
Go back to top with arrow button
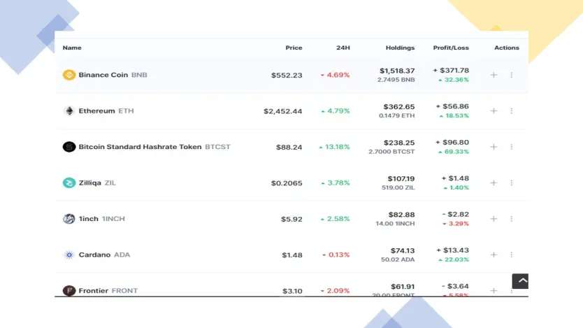tap(520, 281)
